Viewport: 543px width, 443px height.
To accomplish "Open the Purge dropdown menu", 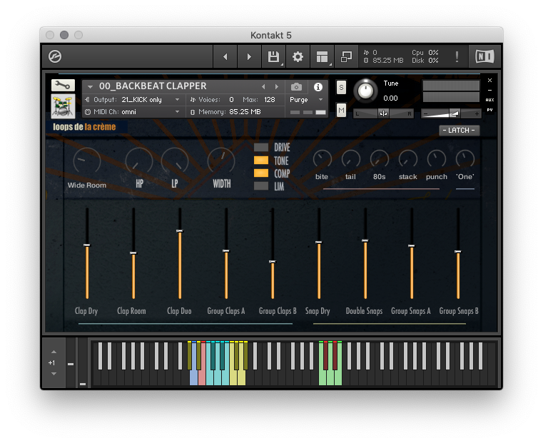I will [307, 100].
